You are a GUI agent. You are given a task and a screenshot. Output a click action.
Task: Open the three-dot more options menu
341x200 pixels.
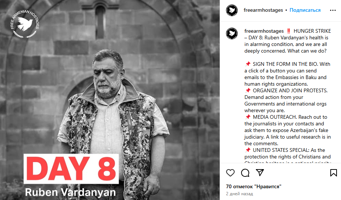(333, 10)
